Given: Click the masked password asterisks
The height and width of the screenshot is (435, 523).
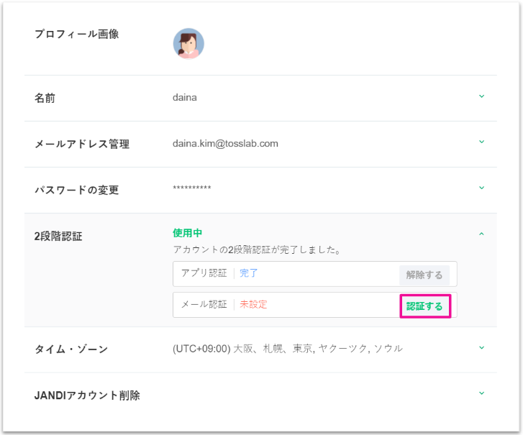Looking at the screenshot, I should pos(192,189).
